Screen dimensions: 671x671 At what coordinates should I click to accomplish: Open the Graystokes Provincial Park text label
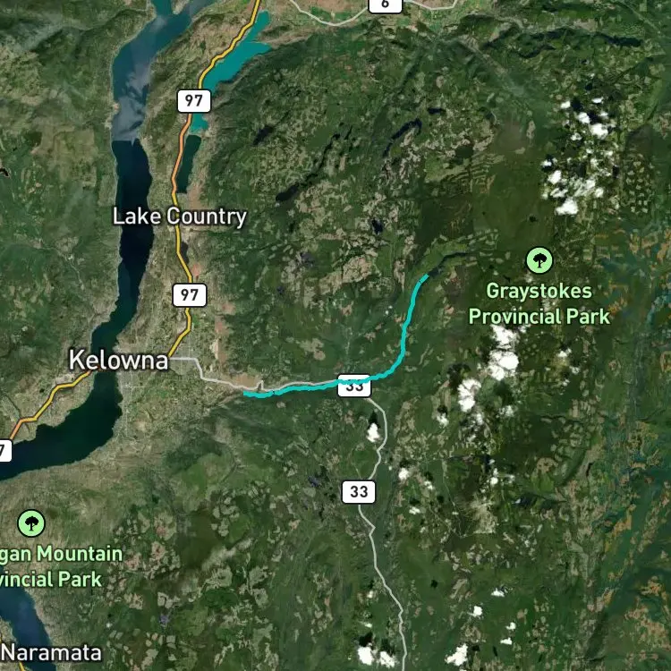(539, 303)
